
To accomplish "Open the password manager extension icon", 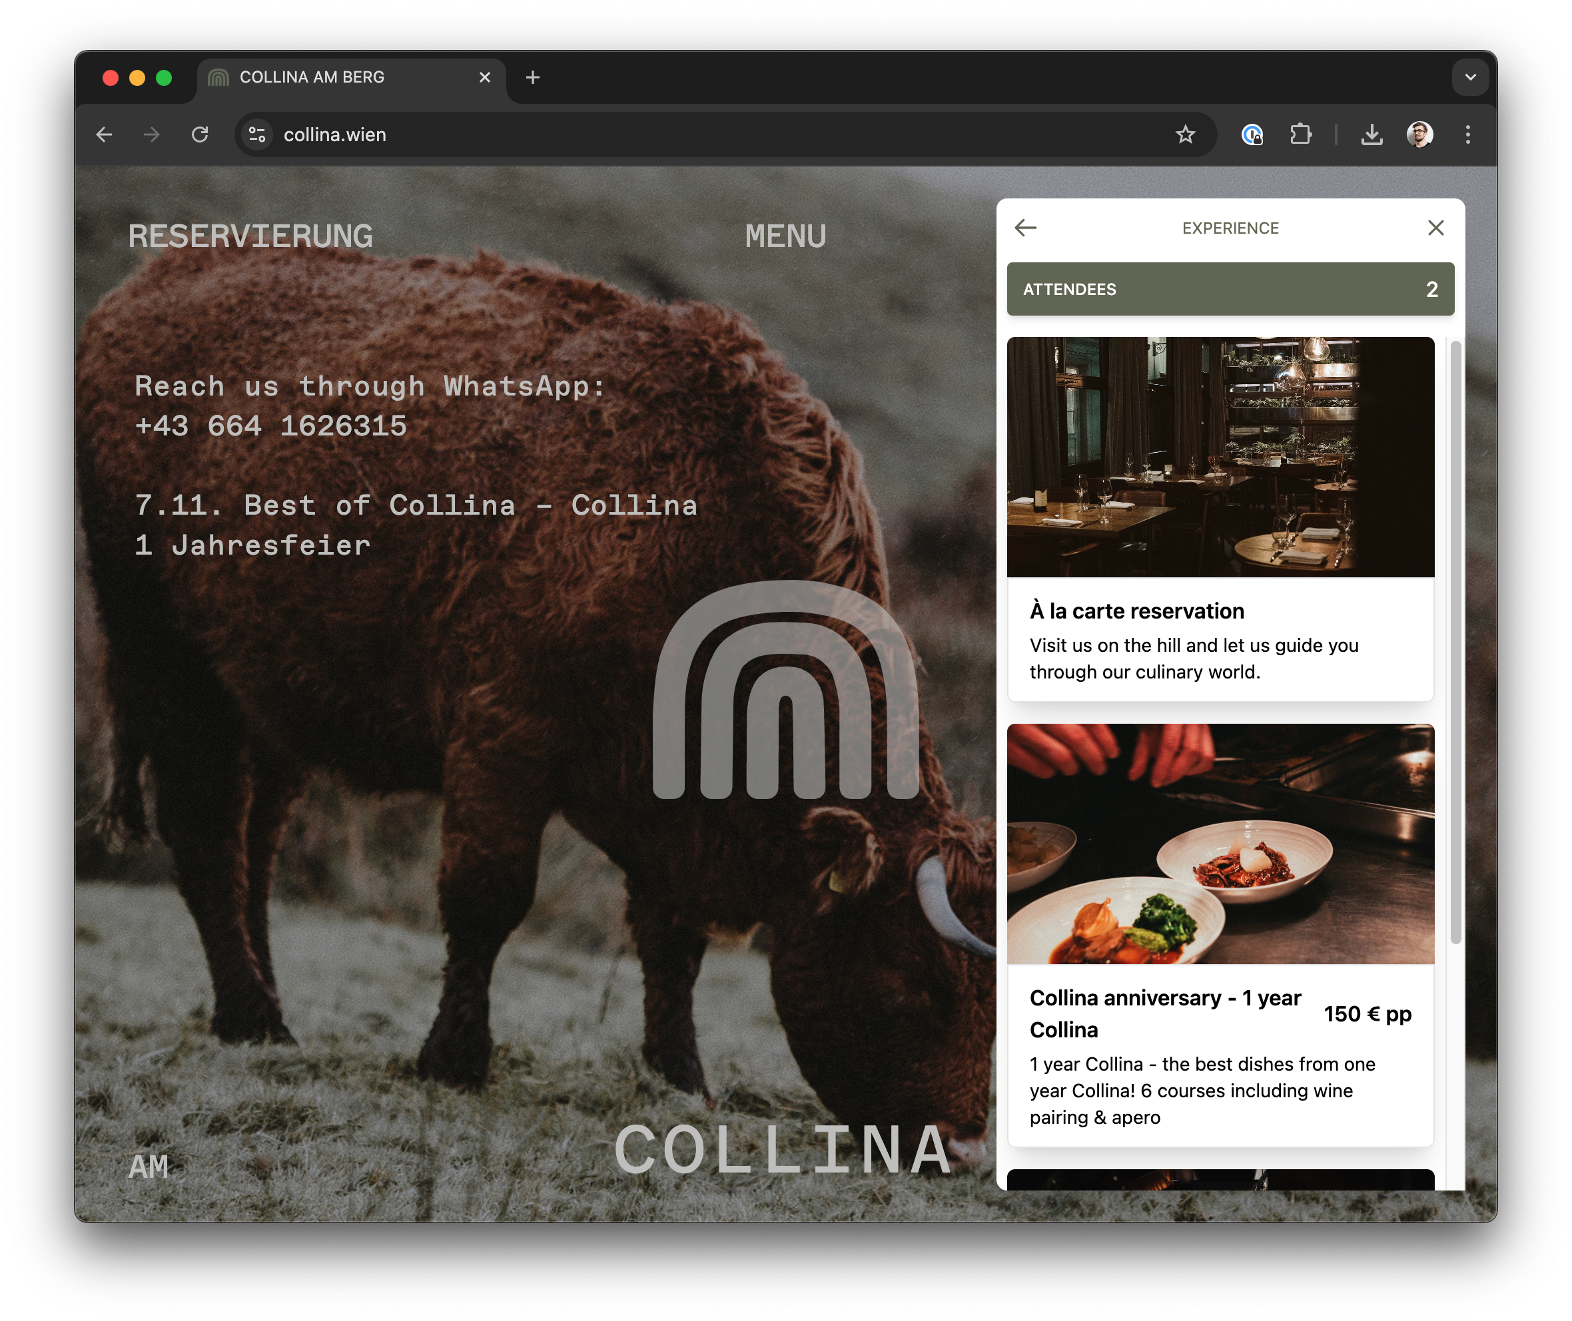I will 1252,134.
